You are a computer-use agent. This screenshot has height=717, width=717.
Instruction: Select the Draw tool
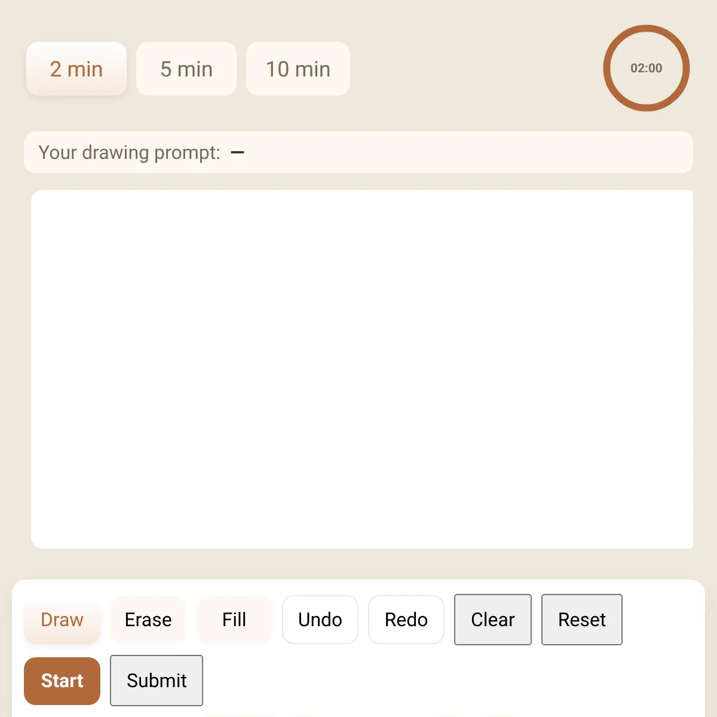tap(62, 620)
